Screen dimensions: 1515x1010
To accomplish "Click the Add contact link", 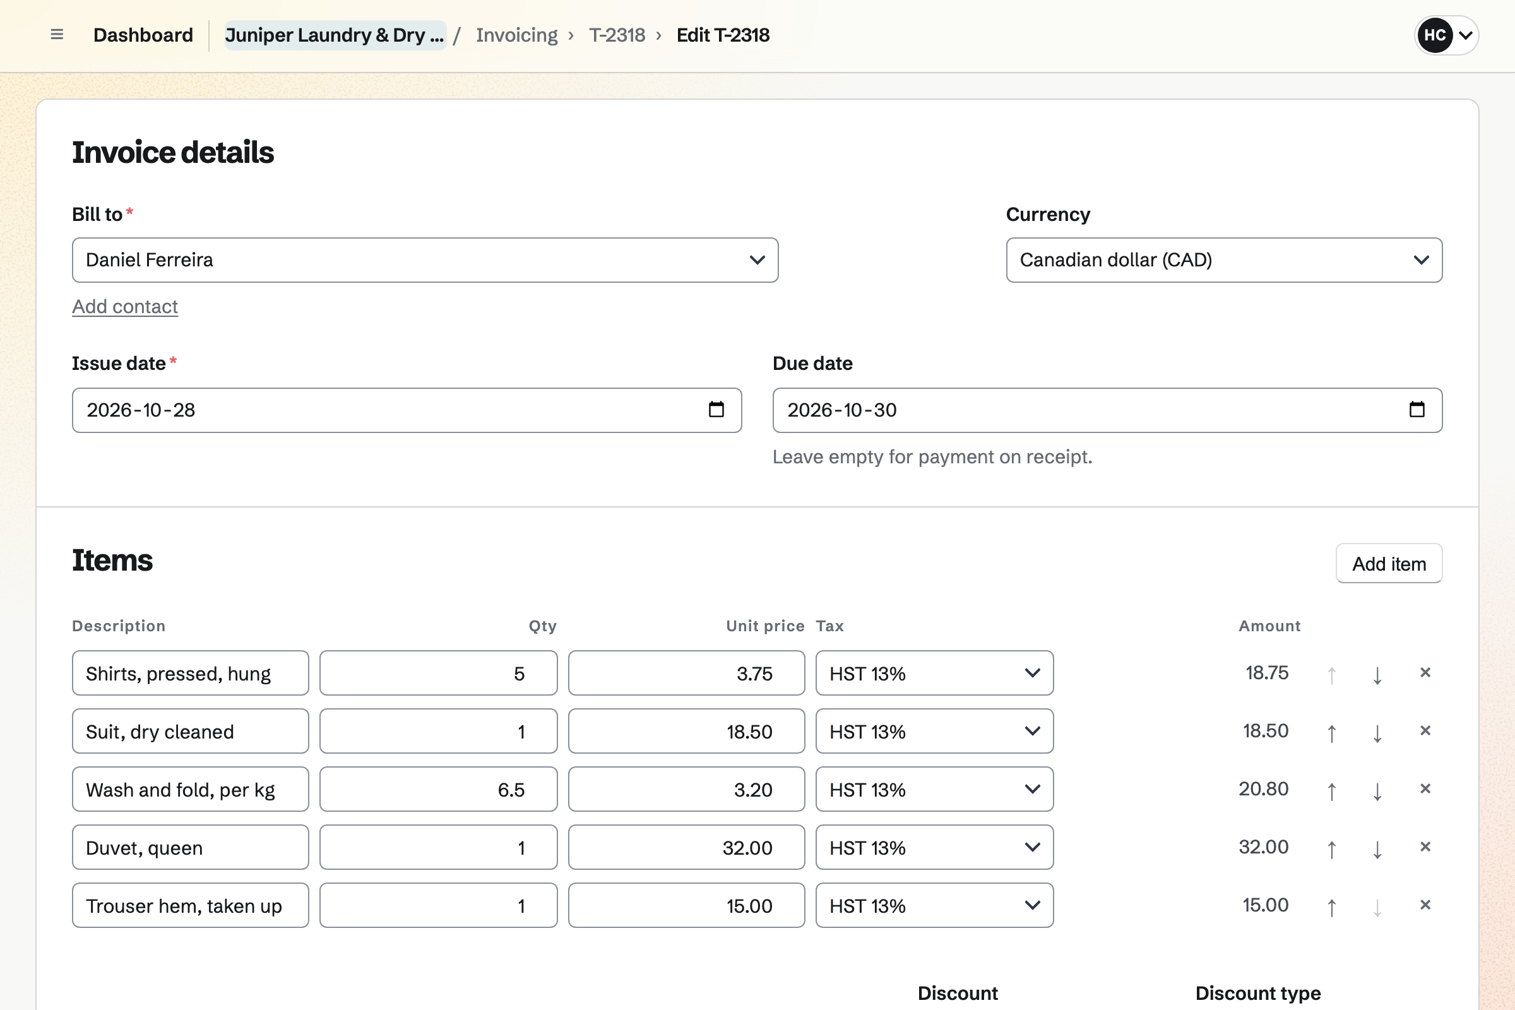I will click(x=125, y=307).
